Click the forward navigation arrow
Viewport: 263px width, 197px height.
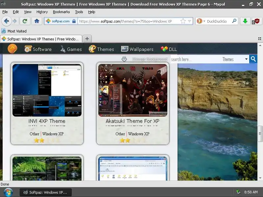15,21
